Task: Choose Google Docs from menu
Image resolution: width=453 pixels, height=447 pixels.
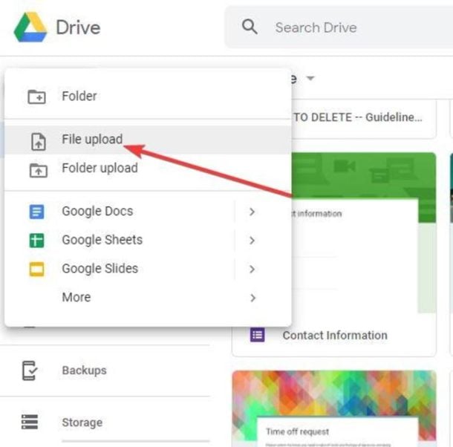Action: click(x=97, y=211)
